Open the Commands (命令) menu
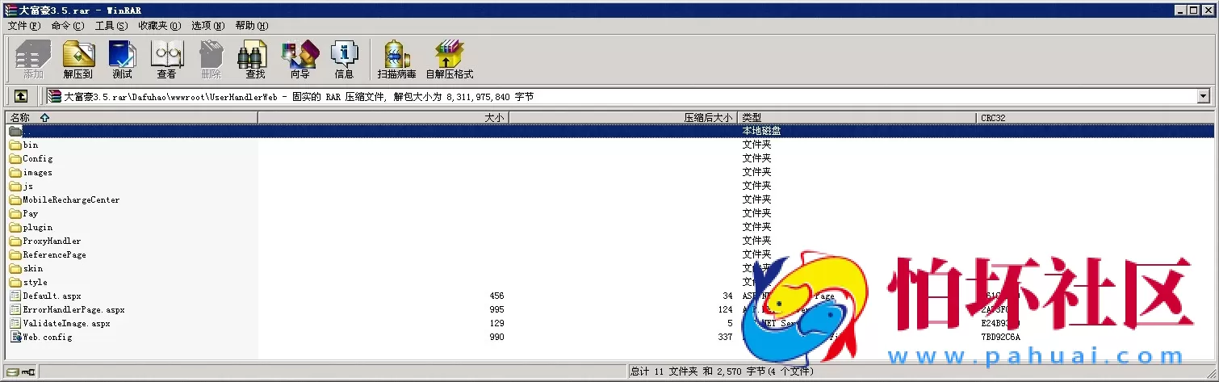Screen dimensions: 1219x382 click(x=67, y=26)
